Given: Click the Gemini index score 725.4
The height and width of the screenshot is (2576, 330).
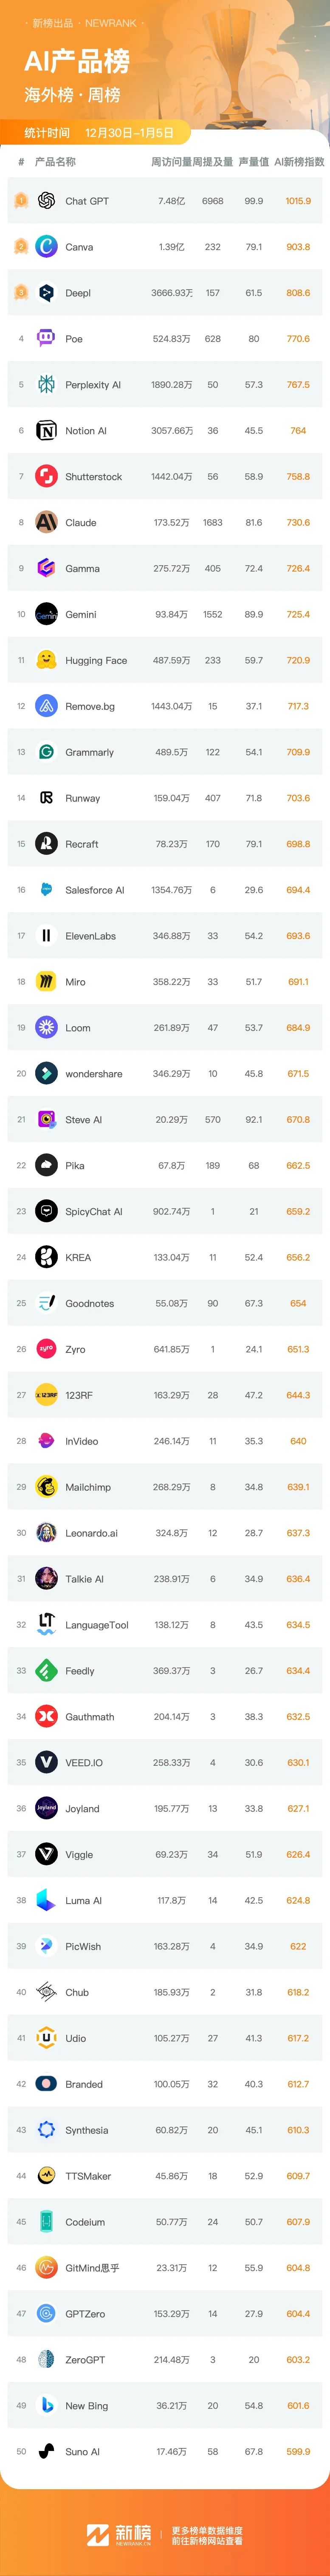Looking at the screenshot, I should tap(298, 615).
